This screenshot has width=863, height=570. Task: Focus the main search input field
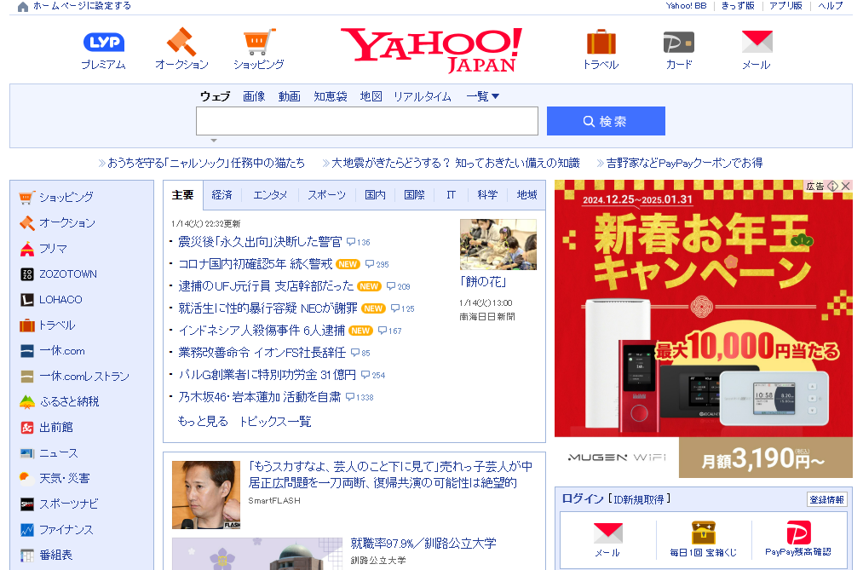[367, 121]
